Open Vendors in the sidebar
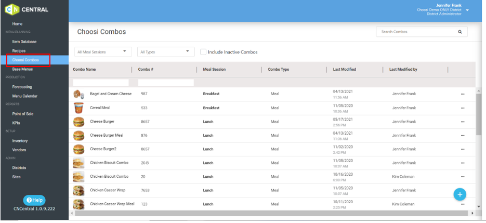Screen dimensions: 486x223 (x=19, y=150)
